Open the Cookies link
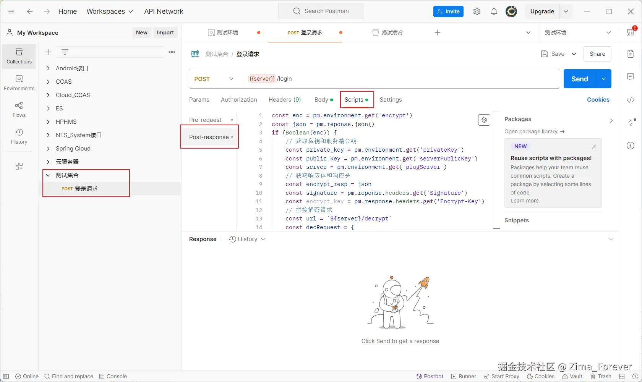Viewport: 642px width, 382px height. coord(598,100)
